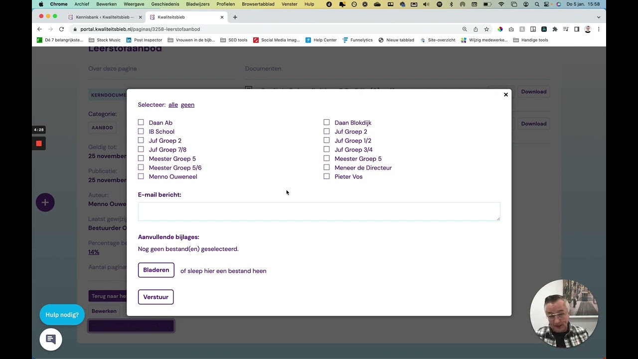Click the purple plus floating action button

45,202
